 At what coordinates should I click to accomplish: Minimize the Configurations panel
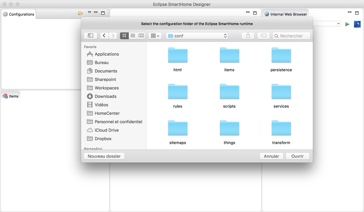(96, 12)
